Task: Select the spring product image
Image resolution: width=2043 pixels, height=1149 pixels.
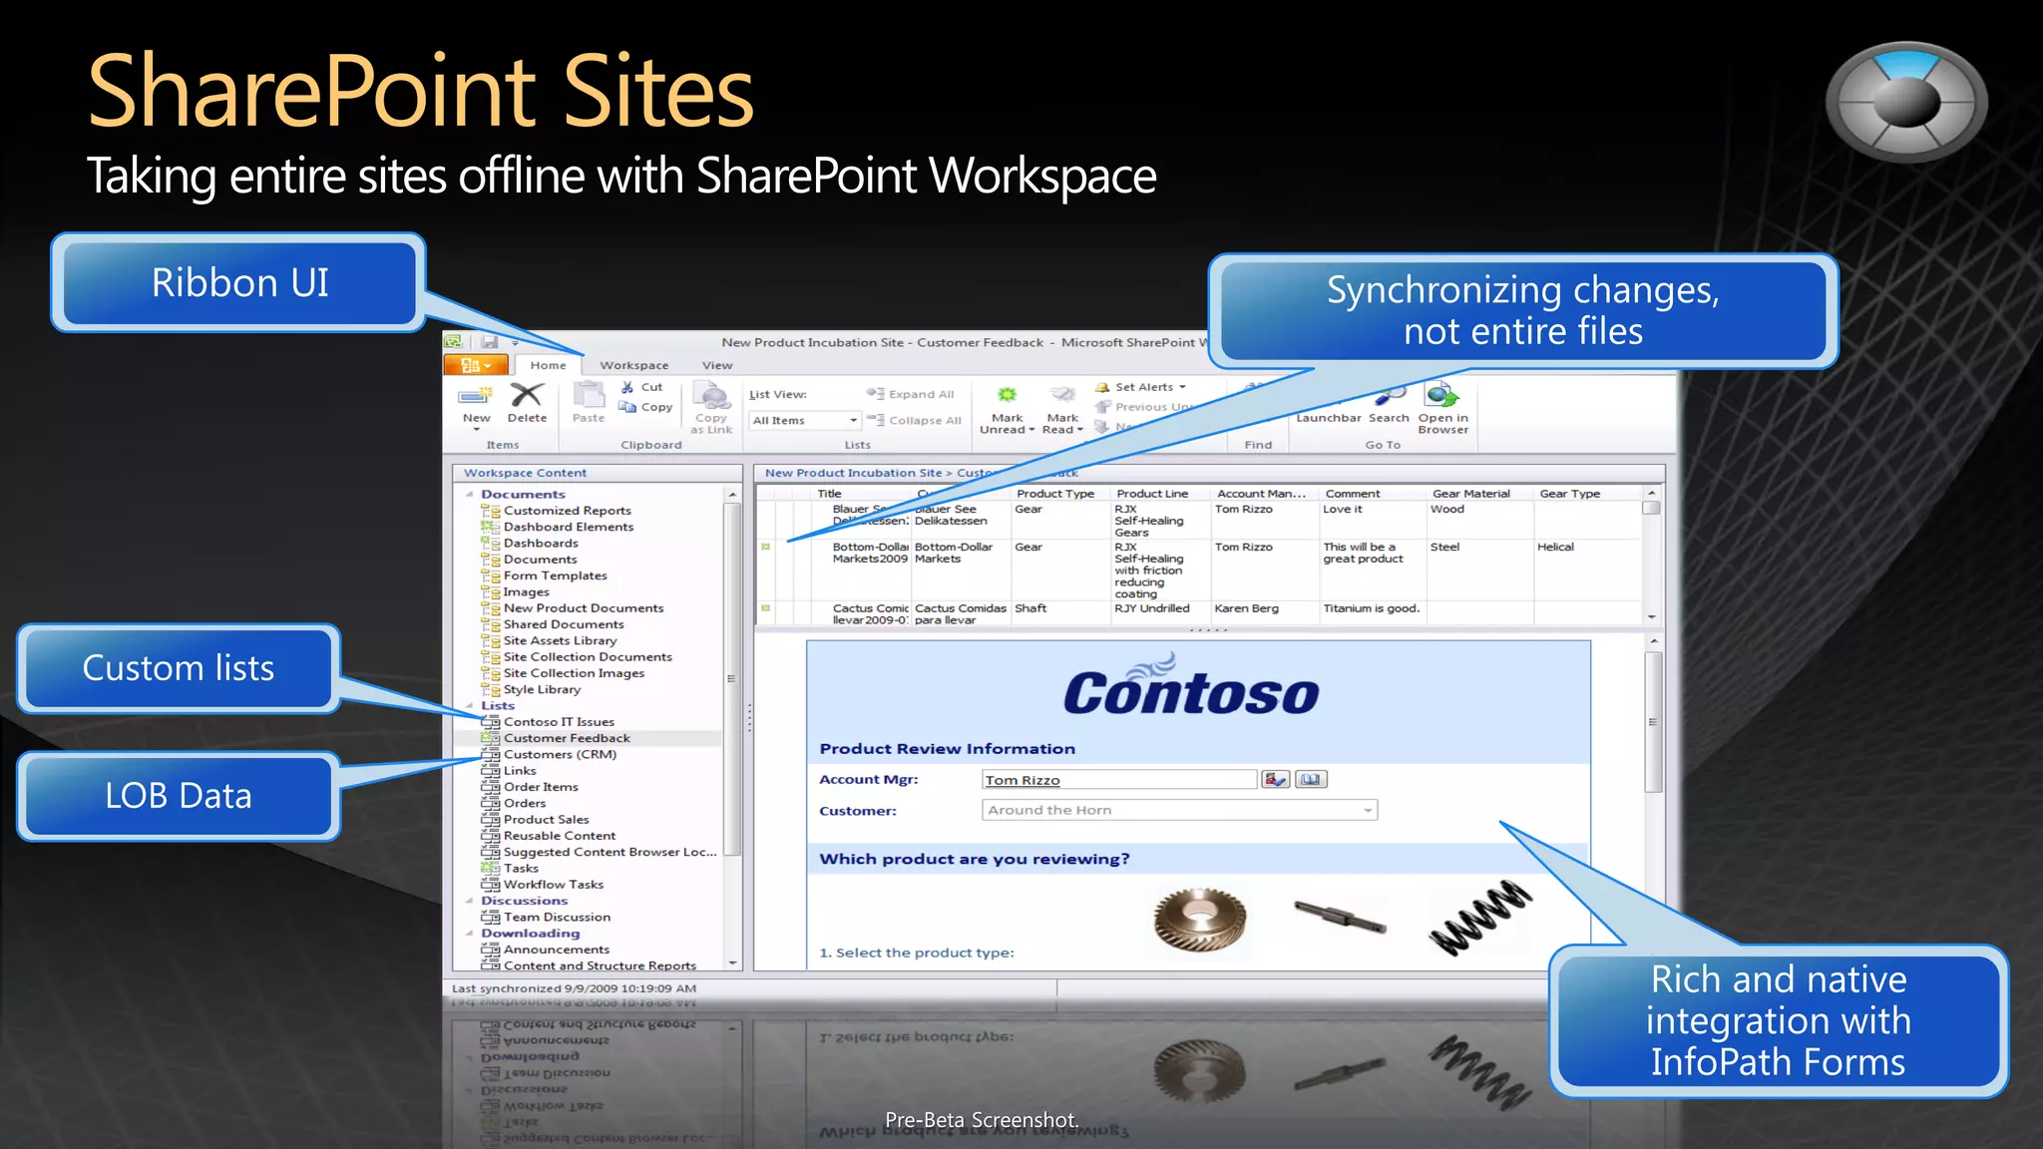Action: click(1480, 918)
